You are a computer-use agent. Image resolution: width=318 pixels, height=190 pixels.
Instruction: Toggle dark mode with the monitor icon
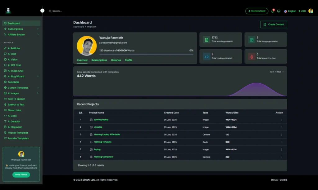(x=279, y=11)
